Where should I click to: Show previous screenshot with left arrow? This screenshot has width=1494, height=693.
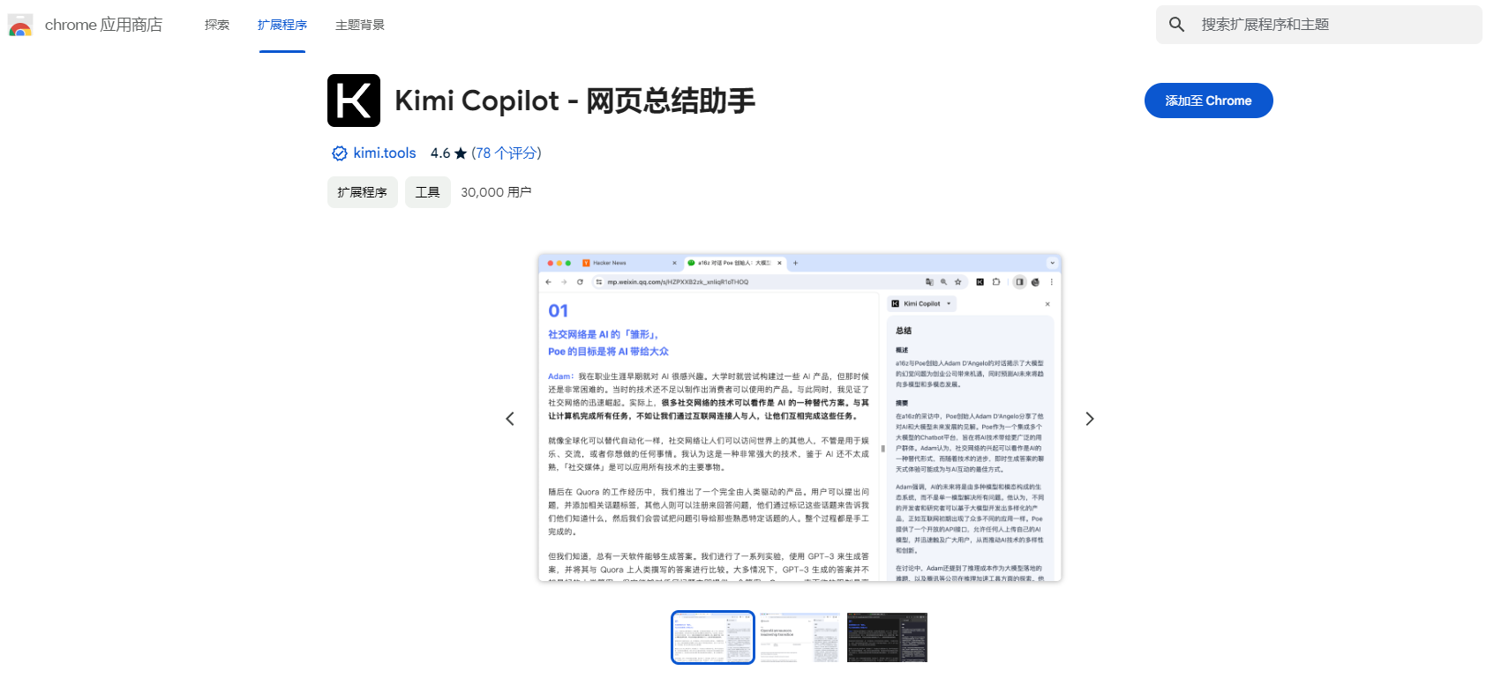coord(510,419)
